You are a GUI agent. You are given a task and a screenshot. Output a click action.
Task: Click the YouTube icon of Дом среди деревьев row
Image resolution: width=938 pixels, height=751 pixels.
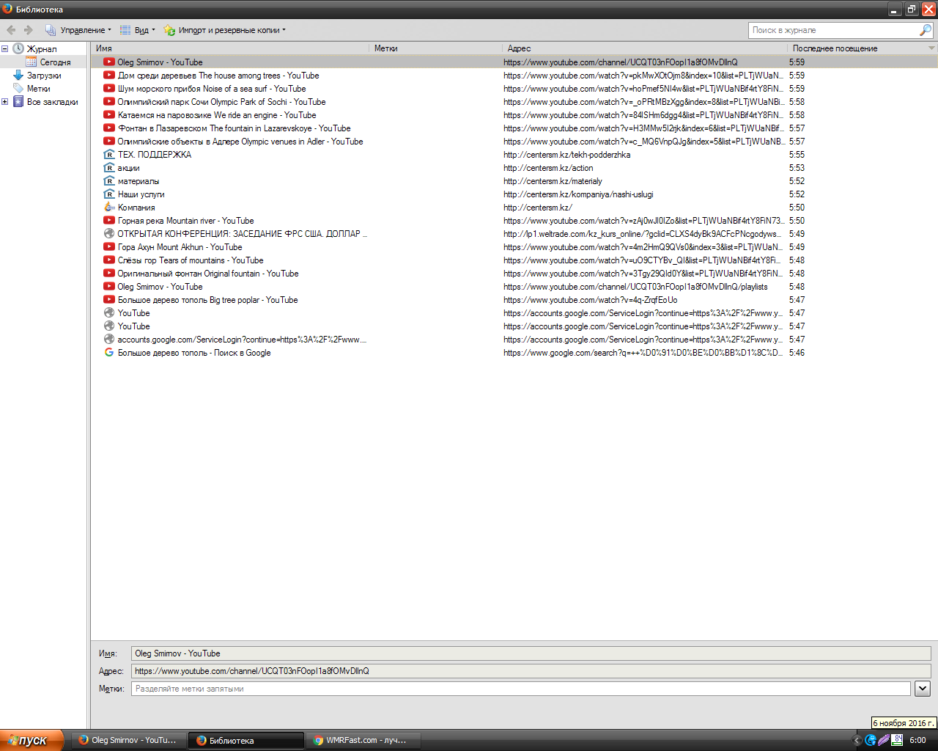point(109,76)
